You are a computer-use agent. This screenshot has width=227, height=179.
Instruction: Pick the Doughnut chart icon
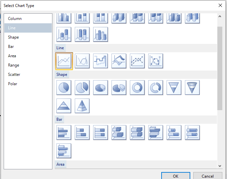[x=137, y=88]
